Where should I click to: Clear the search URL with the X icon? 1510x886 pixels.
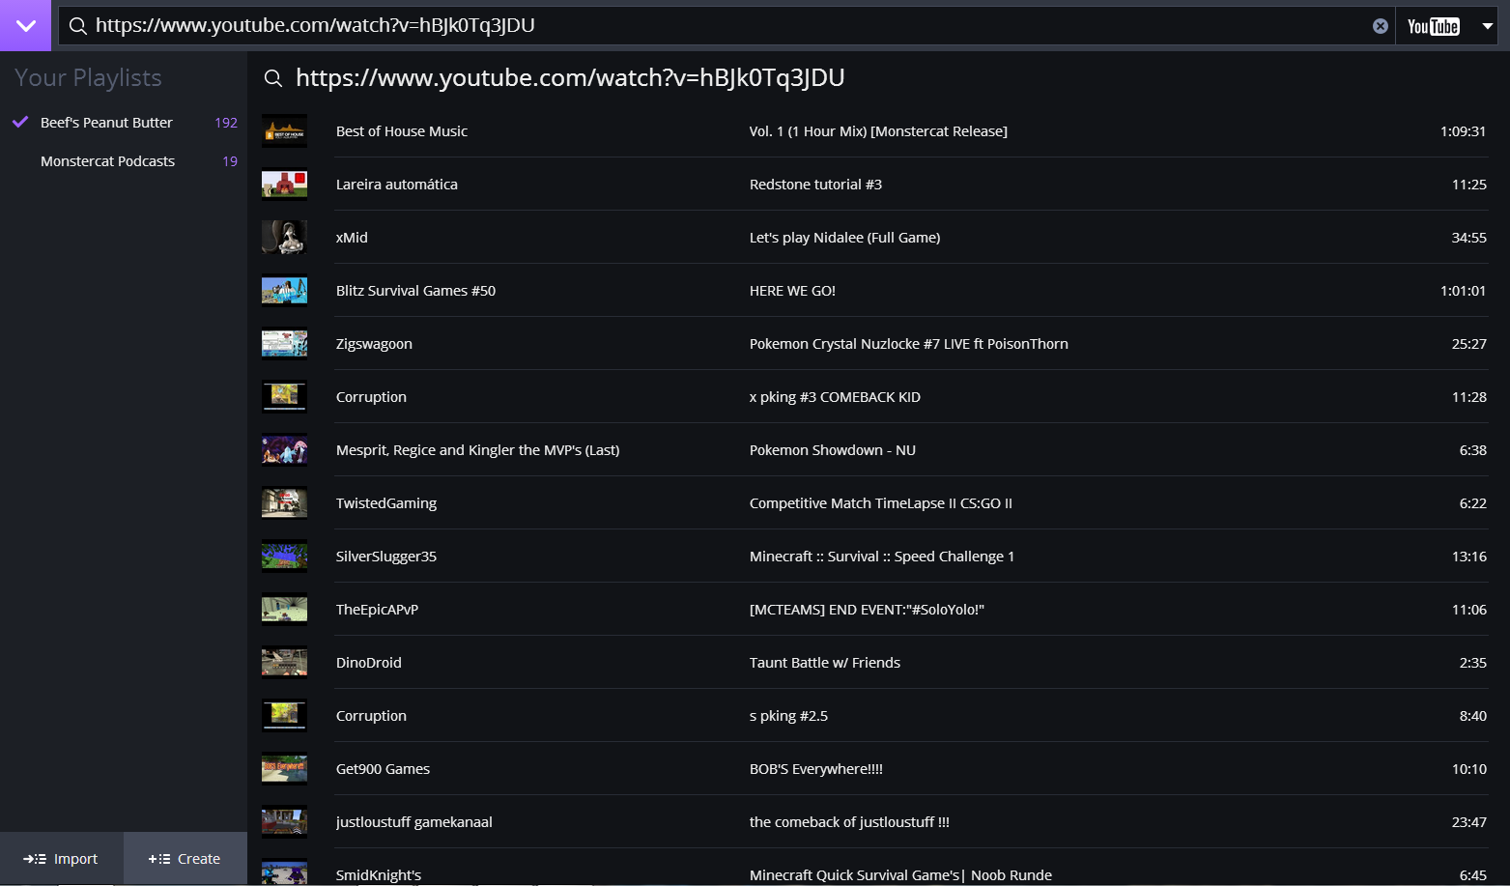click(1381, 26)
